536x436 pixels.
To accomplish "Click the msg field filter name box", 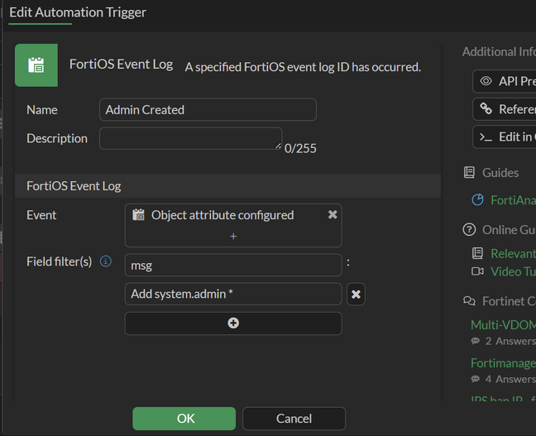I will [233, 266].
